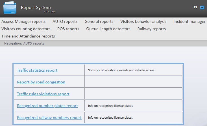
Task: Choose POS reports menu item
Action: pos(68,29)
